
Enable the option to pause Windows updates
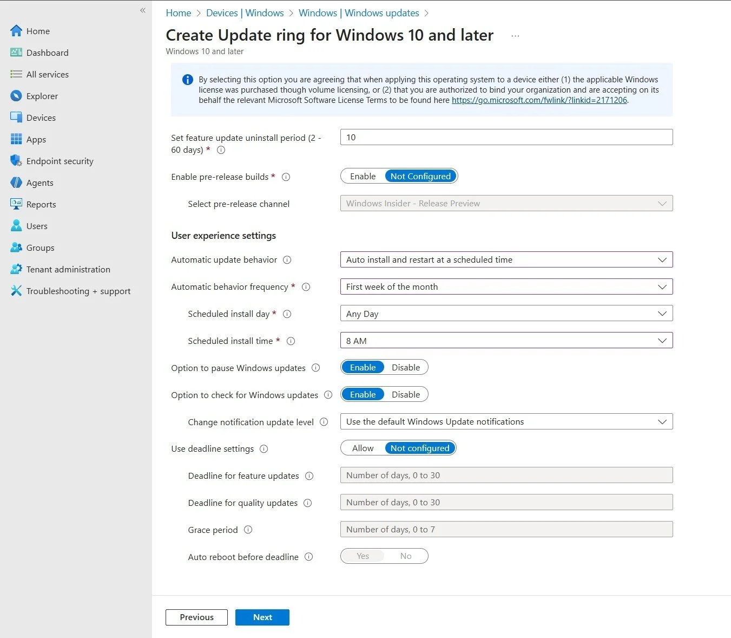(x=363, y=368)
